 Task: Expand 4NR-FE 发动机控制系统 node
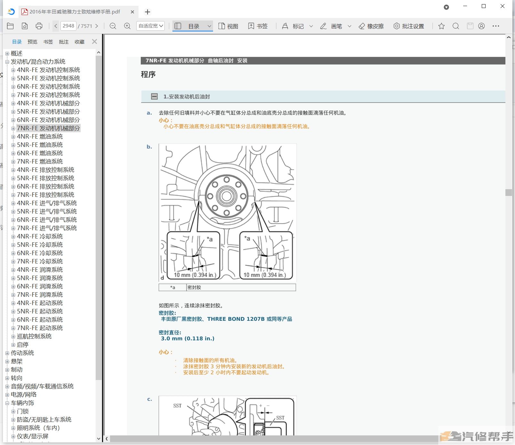pyautogui.click(x=13, y=70)
